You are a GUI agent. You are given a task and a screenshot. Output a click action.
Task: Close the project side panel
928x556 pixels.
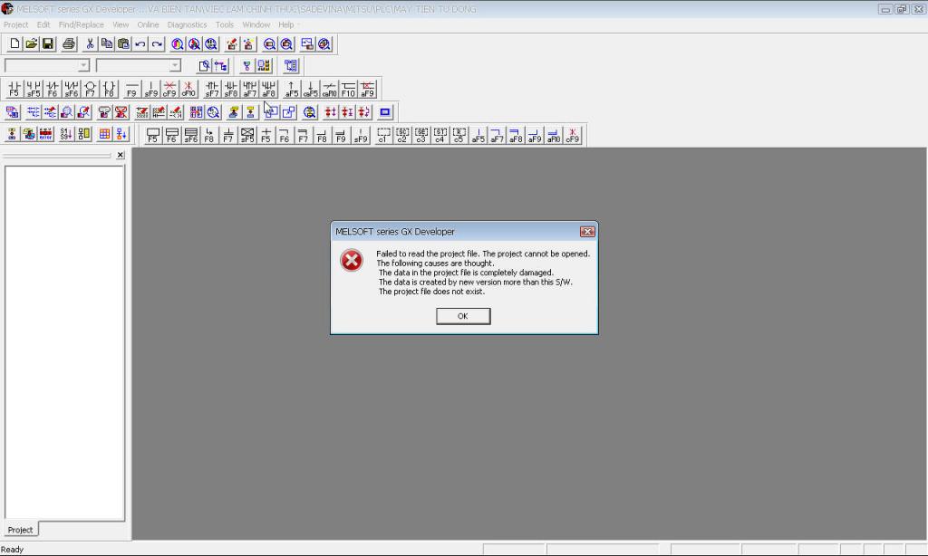pyautogui.click(x=121, y=155)
